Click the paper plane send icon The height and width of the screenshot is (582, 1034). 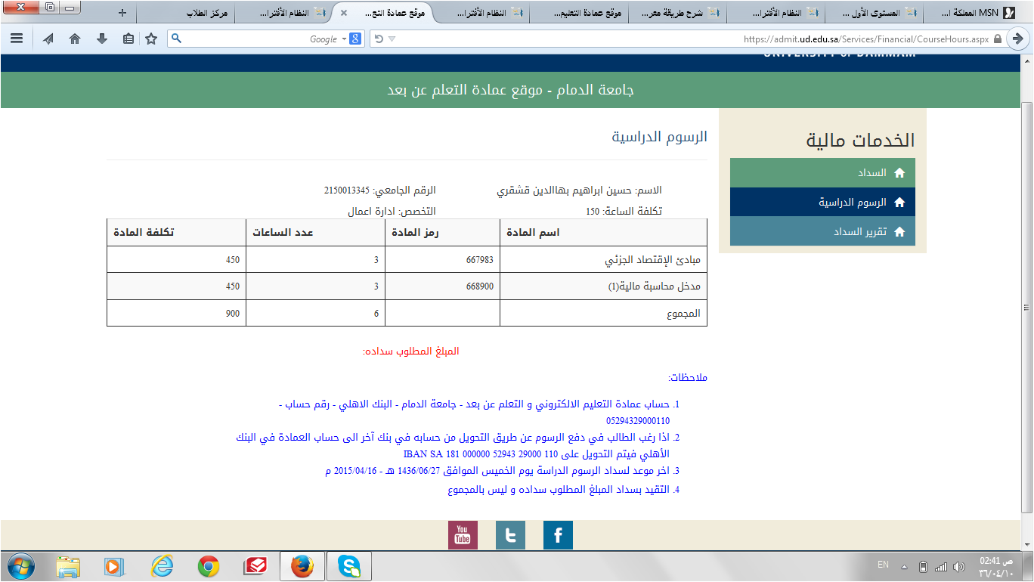[48, 39]
